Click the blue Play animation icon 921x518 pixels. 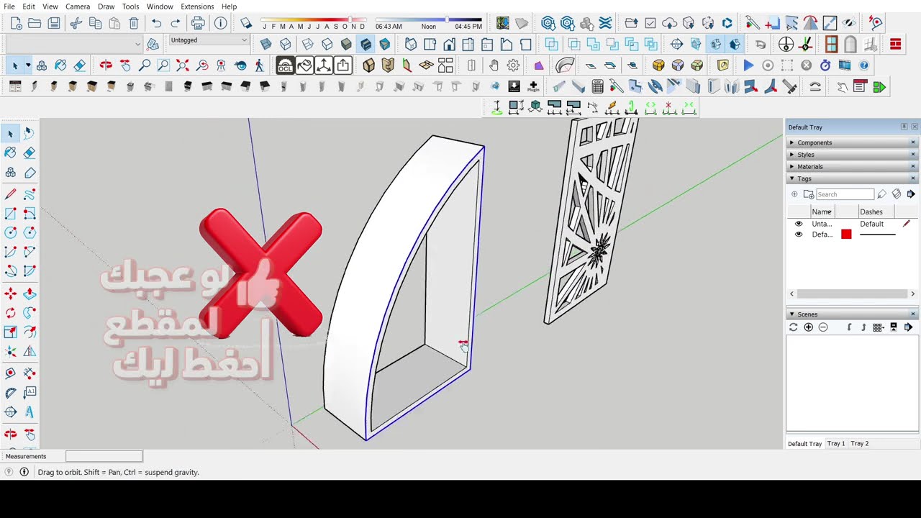748,65
